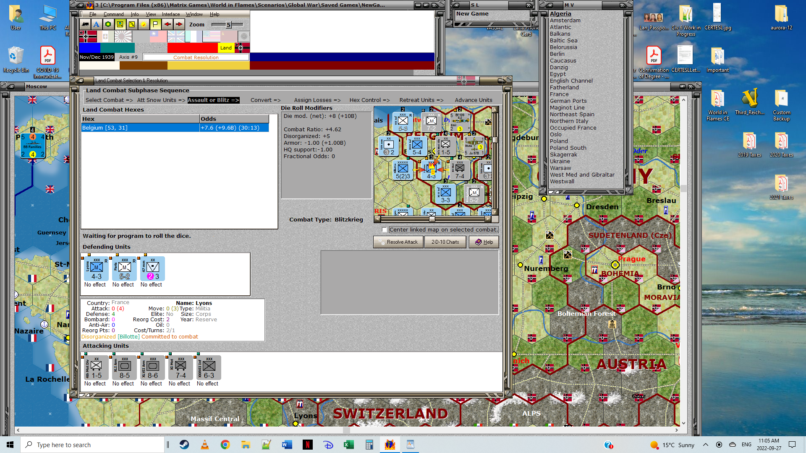Click the Help button with book icon
Screen dimensions: 806x453
point(484,242)
